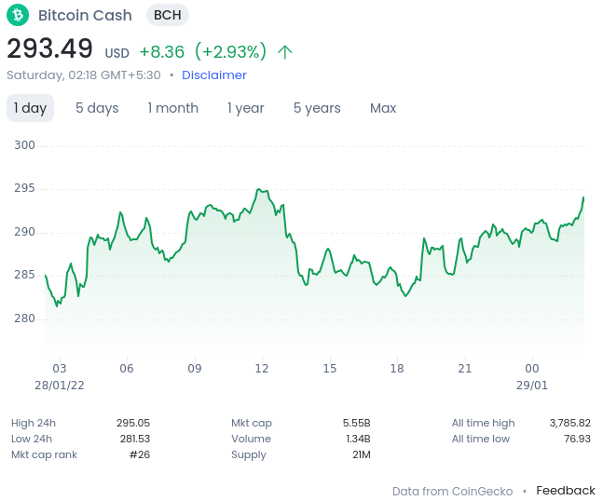Click the 29/01 date label

point(532,386)
